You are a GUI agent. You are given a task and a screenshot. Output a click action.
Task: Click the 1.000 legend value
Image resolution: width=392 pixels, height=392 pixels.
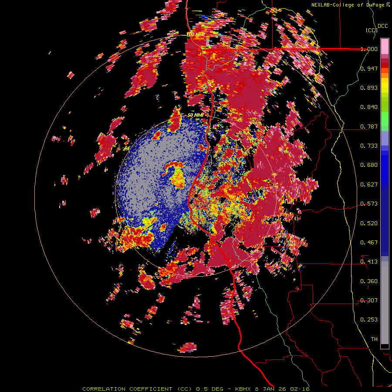[369, 49]
